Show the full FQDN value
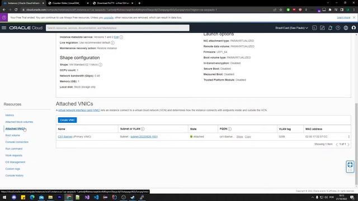The image size is (358, 201). coord(240,137)
